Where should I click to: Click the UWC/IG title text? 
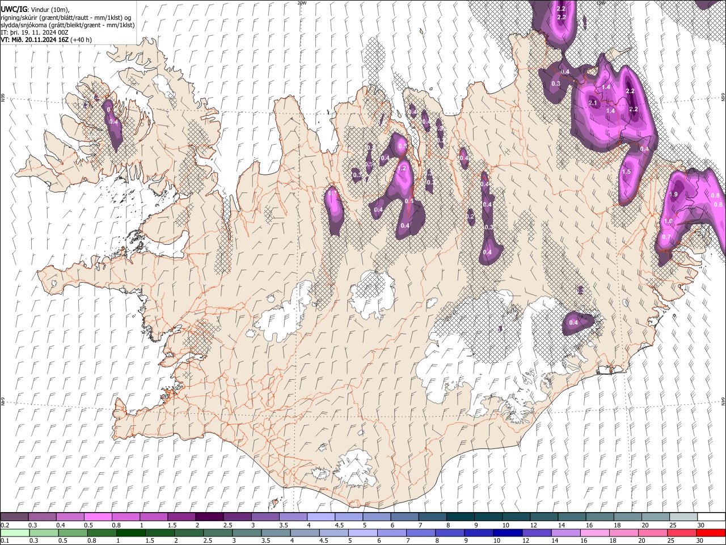14,9
